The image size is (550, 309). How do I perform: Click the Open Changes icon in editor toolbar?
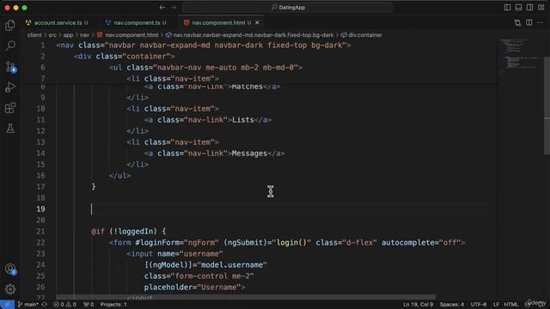tap(517, 23)
